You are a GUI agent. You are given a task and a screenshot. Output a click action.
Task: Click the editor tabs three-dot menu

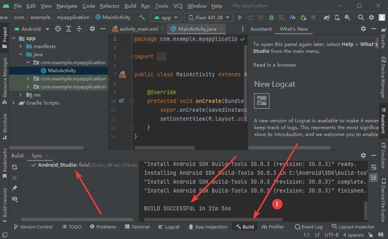coord(243,29)
